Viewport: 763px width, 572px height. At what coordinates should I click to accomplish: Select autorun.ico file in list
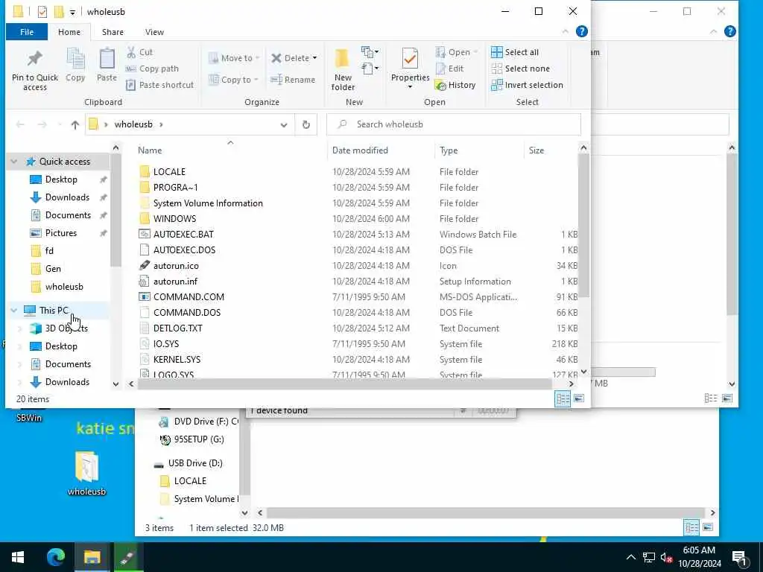[176, 266]
